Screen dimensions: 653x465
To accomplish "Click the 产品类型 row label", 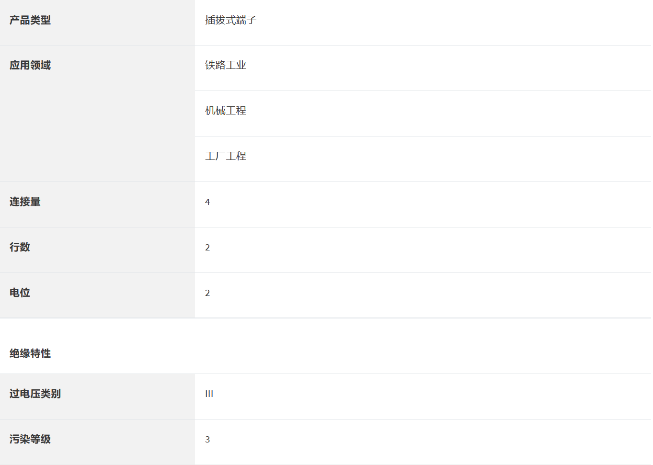I will coord(30,20).
